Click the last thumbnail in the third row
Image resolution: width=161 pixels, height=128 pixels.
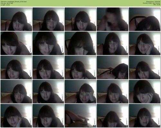(x=145, y=68)
